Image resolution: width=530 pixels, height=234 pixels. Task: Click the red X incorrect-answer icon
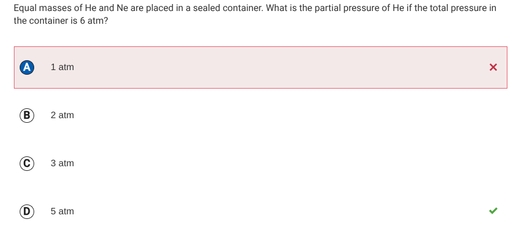[493, 67]
